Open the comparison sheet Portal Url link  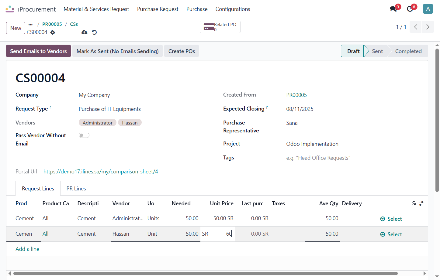101,172
